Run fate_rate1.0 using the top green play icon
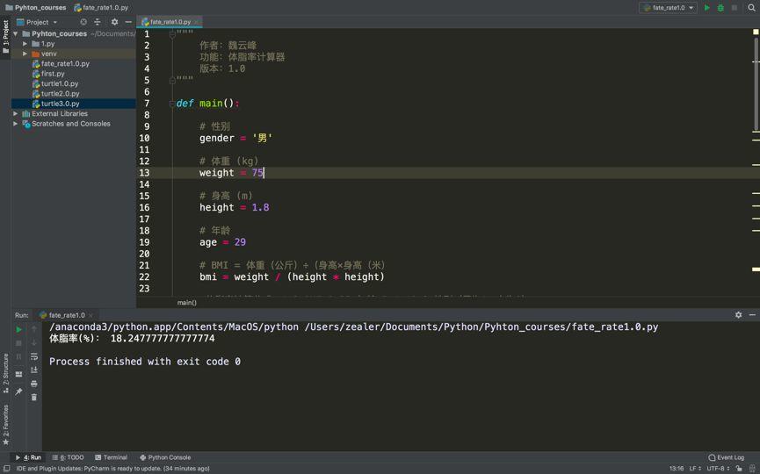Image resolution: width=760 pixels, height=474 pixels. [x=707, y=8]
